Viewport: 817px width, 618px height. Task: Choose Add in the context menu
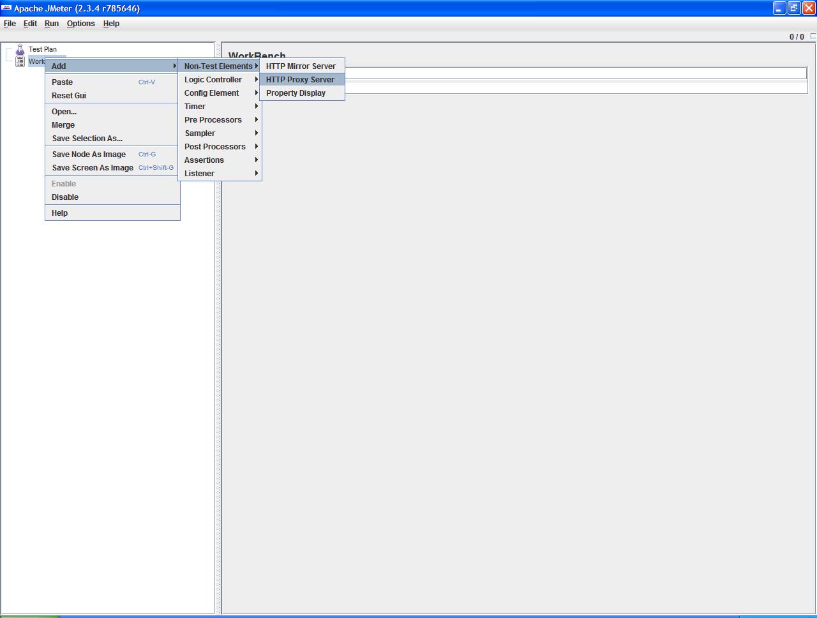click(112, 66)
